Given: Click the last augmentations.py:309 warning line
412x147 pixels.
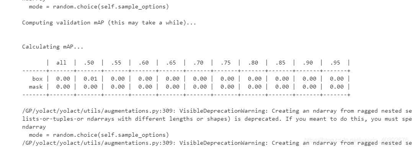Looking at the screenshot, I should 217,143.
